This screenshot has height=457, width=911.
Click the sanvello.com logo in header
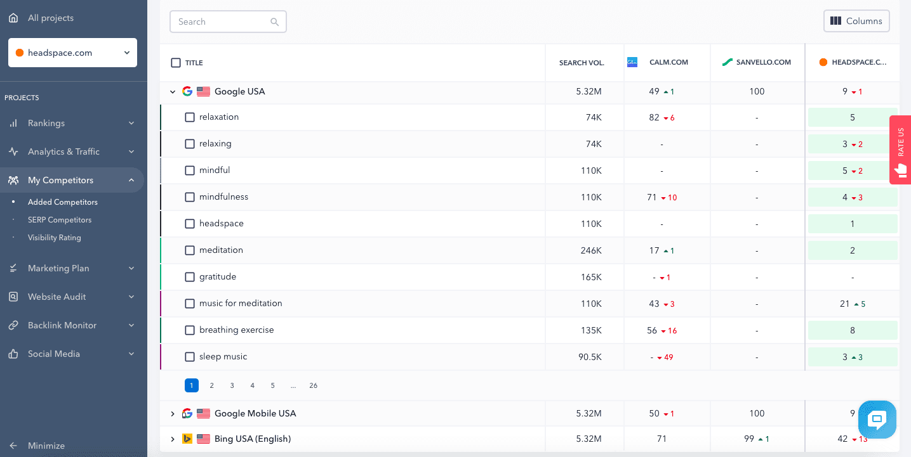click(728, 62)
